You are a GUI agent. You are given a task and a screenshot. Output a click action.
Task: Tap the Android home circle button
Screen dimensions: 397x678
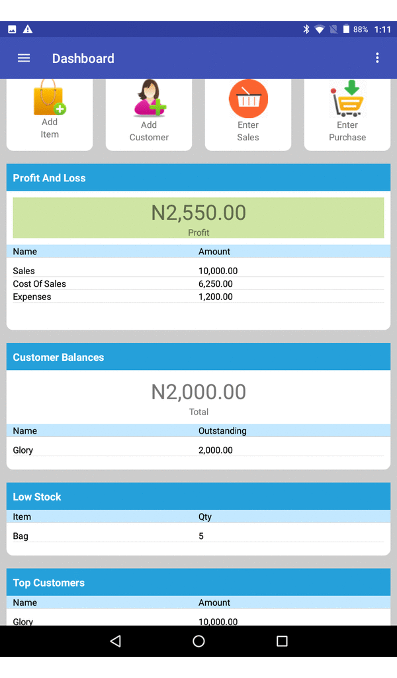point(198,641)
